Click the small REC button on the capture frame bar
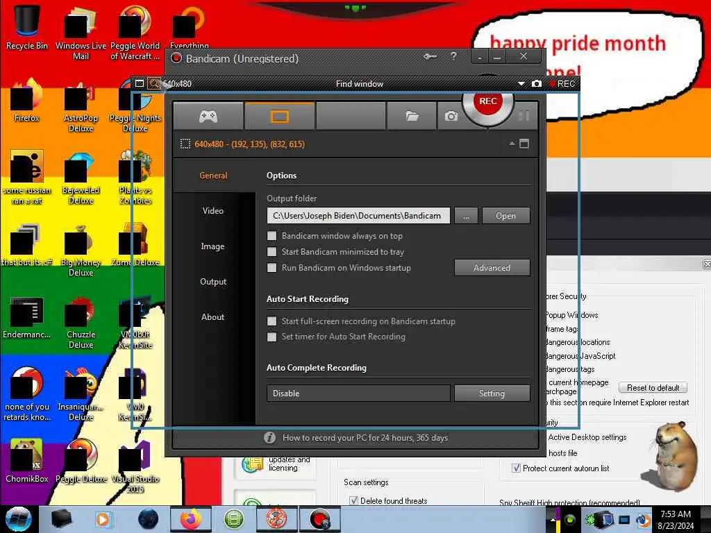Viewport: 711px width, 533px height. pyautogui.click(x=562, y=84)
